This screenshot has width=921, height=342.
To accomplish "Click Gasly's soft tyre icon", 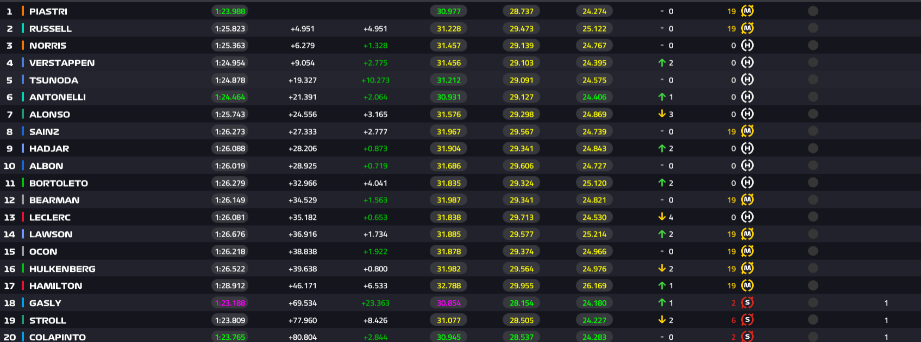I will (747, 303).
